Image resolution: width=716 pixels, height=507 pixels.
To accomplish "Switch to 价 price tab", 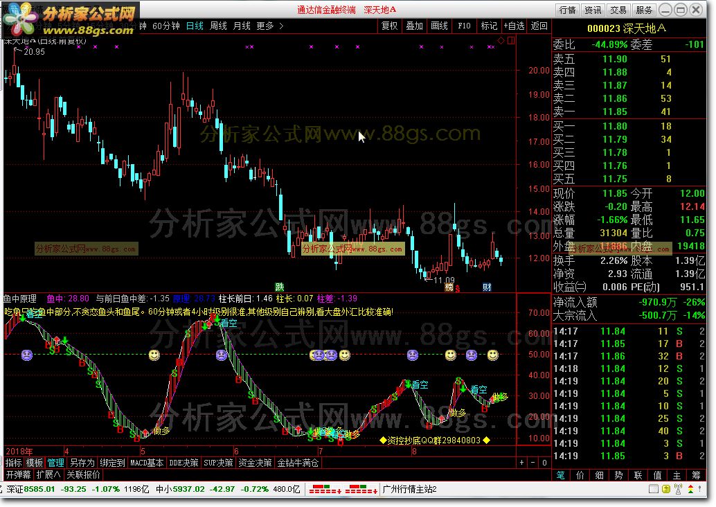I will point(580,475).
